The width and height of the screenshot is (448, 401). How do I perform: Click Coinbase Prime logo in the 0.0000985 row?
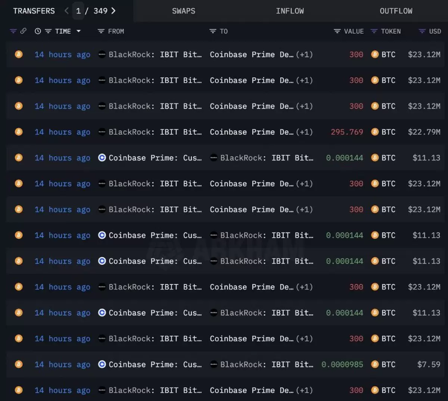(102, 364)
